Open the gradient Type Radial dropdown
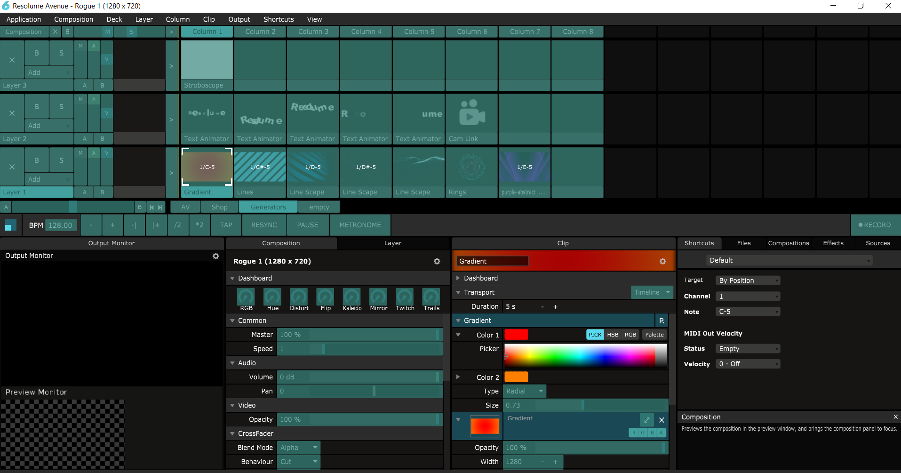 point(524,391)
